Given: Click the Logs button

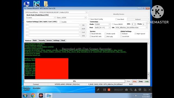Looking at the screenshot, I should tap(147, 81).
